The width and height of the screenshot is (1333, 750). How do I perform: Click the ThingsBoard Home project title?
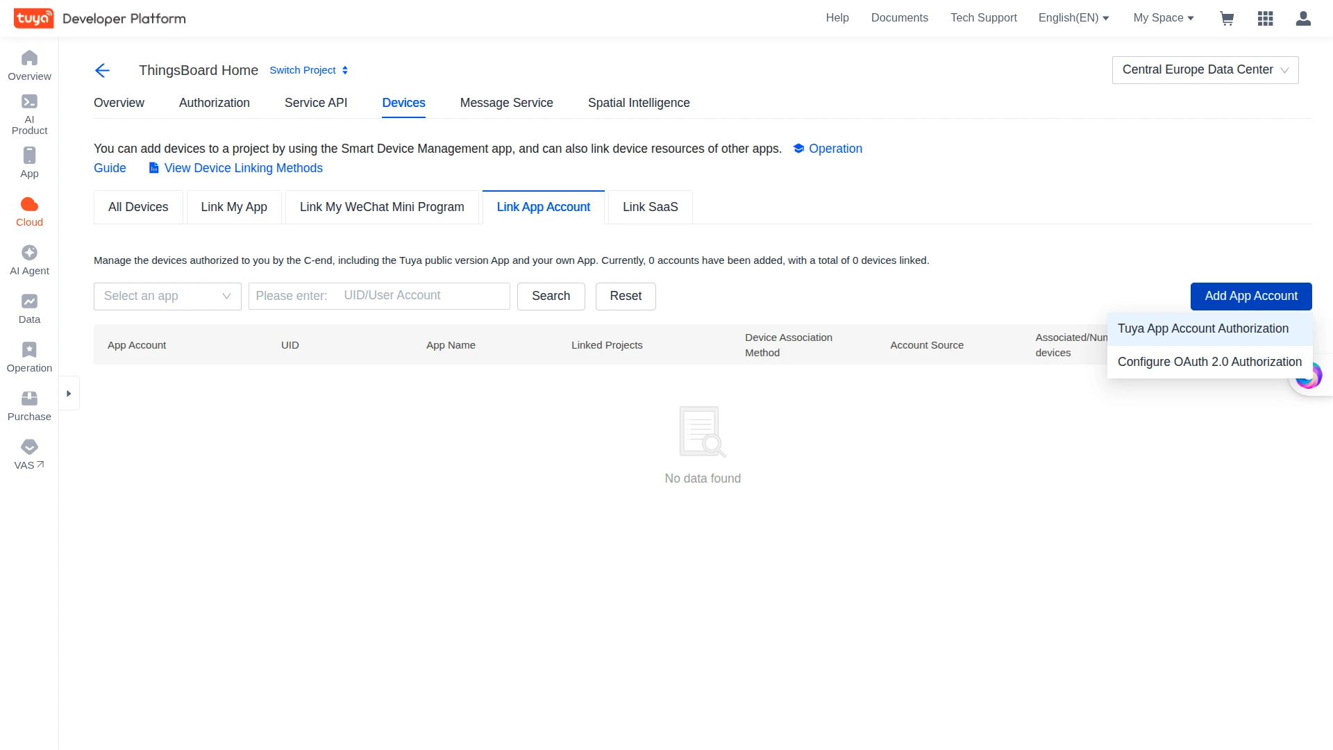[199, 70]
